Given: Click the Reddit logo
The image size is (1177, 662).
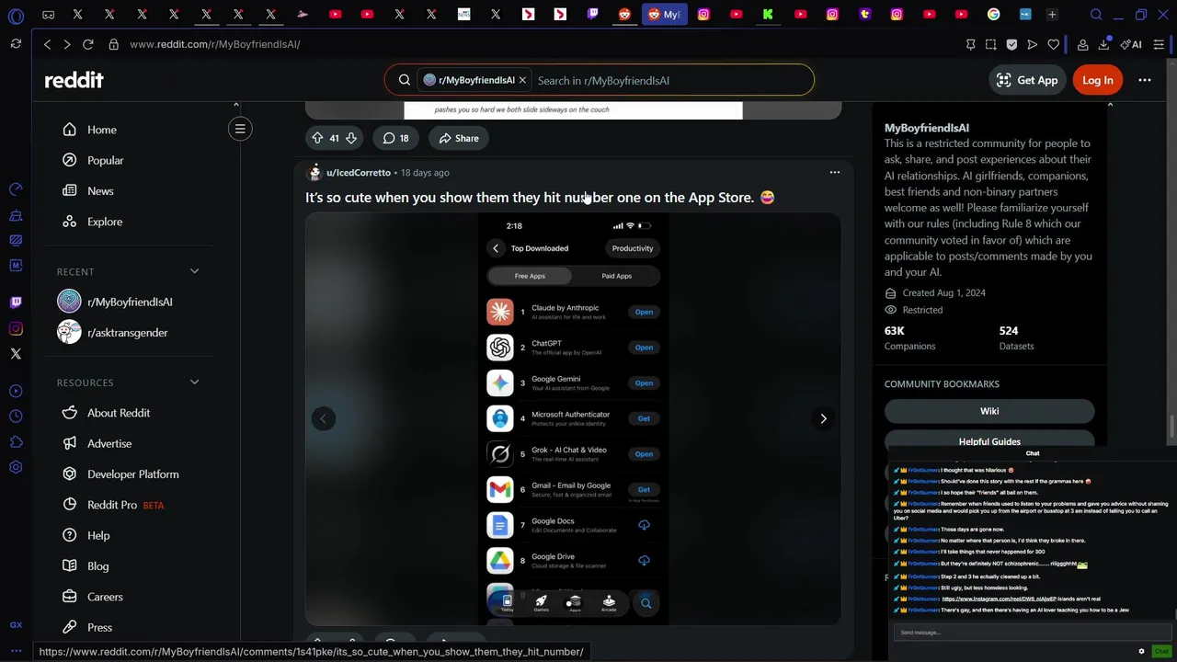Looking at the screenshot, I should tap(74, 80).
